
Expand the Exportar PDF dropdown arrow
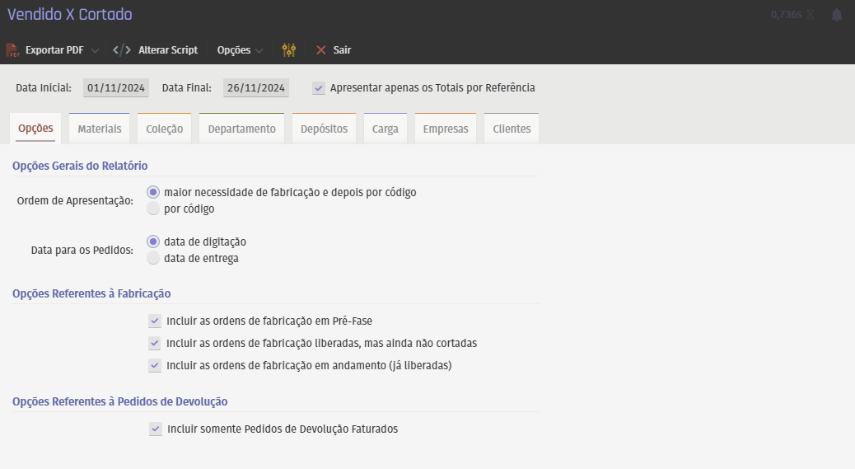(95, 50)
